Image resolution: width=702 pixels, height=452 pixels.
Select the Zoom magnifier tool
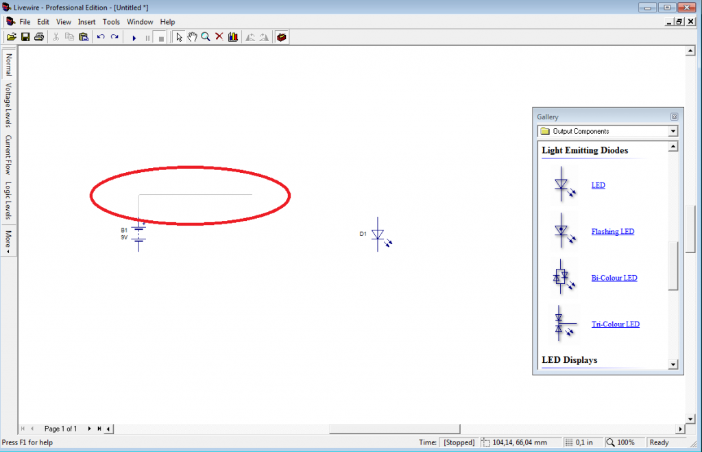(206, 36)
